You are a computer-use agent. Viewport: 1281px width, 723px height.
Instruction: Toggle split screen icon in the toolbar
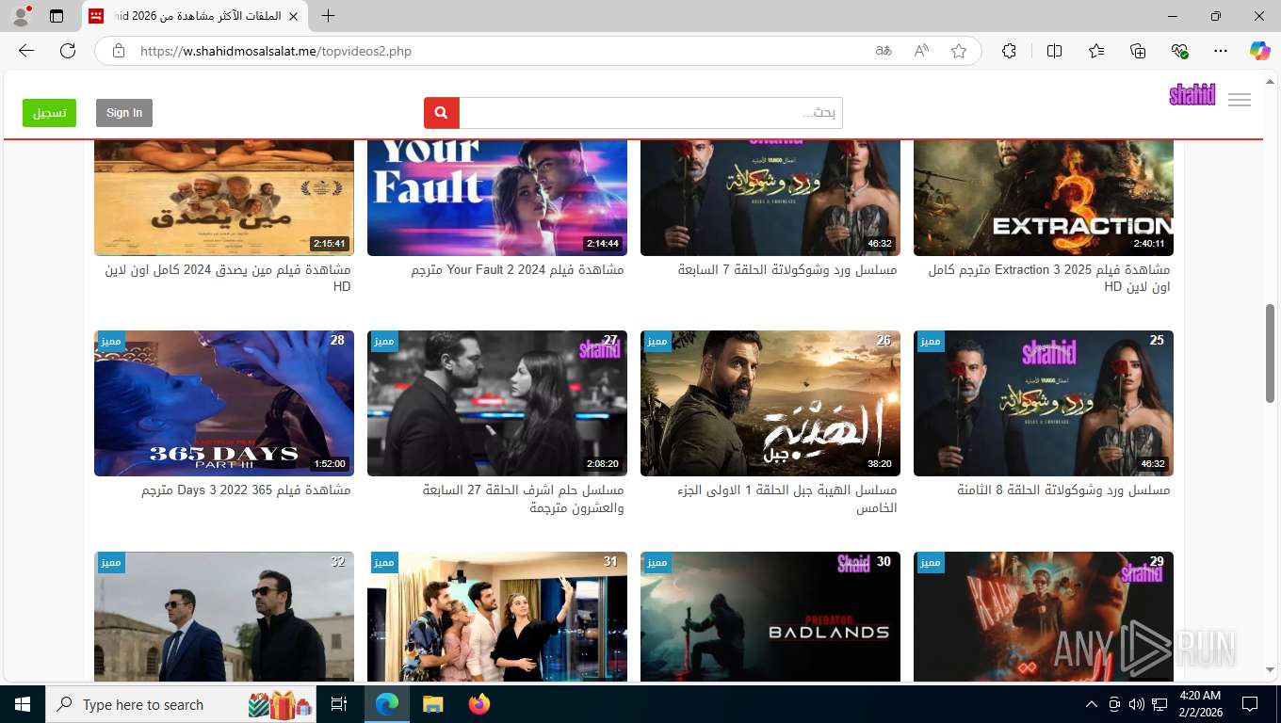click(x=1054, y=51)
